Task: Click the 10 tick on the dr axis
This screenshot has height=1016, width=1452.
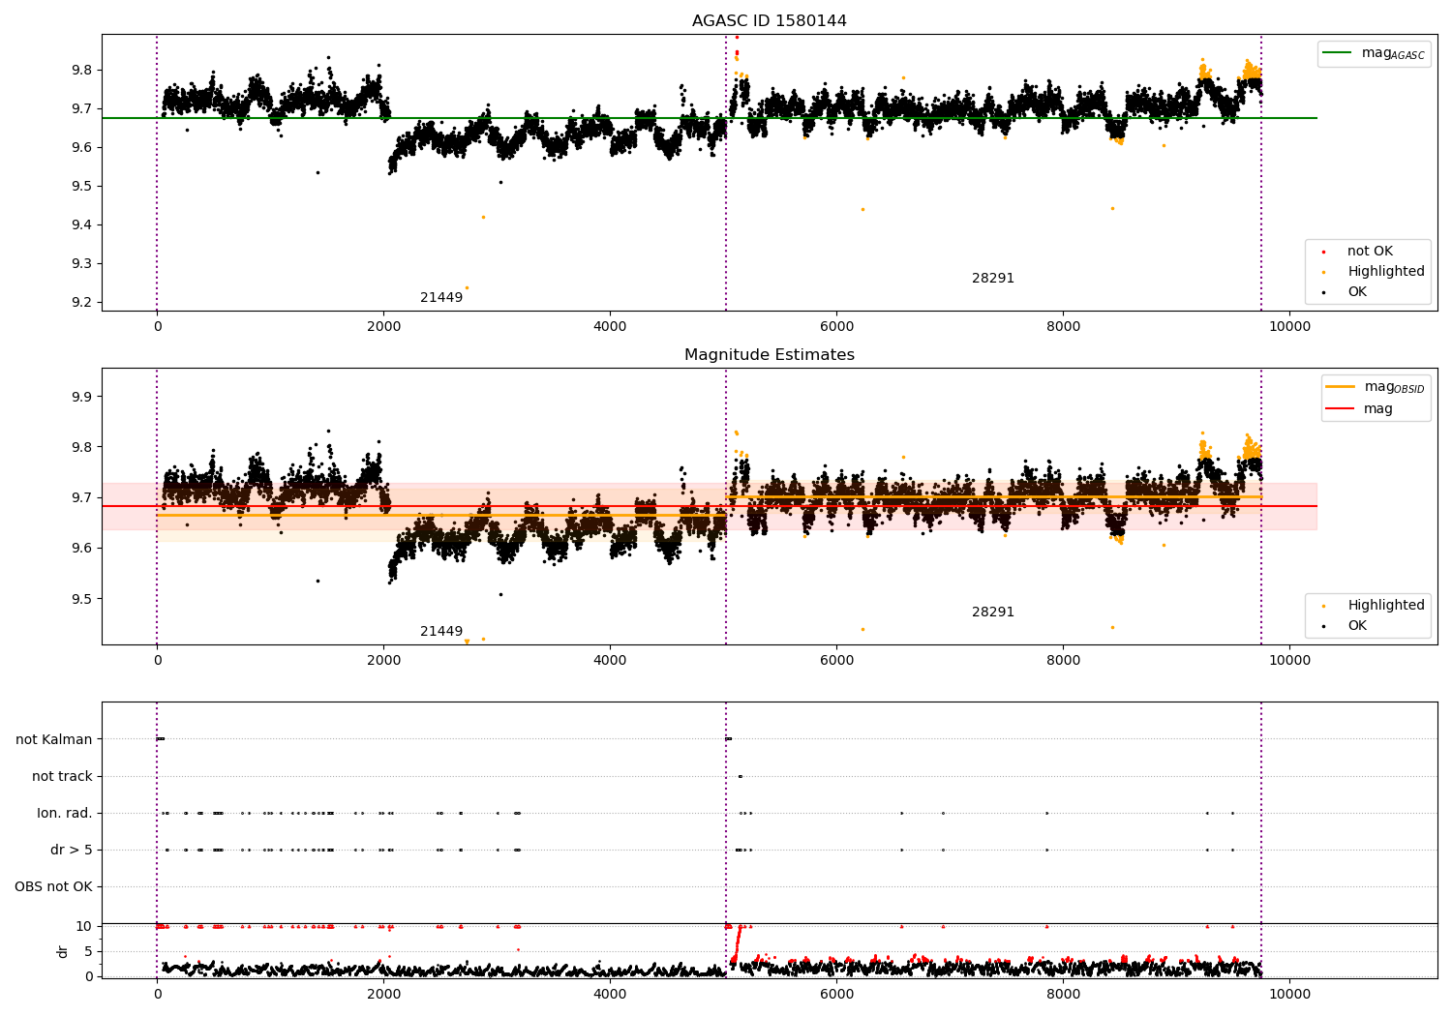Action: click(x=85, y=927)
